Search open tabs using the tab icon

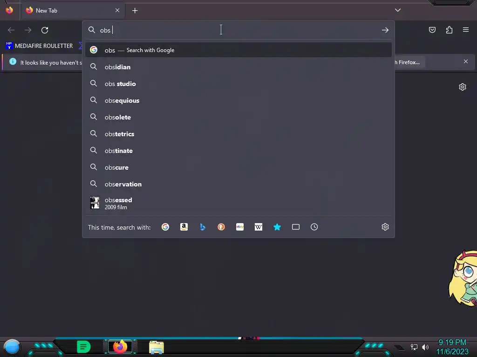(296, 227)
